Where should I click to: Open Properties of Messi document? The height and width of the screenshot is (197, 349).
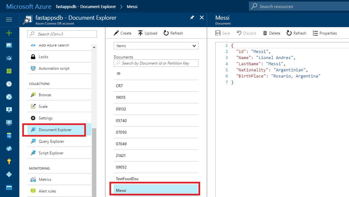pos(325,33)
